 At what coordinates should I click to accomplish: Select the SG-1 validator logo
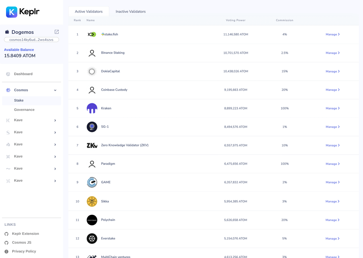(x=91, y=127)
